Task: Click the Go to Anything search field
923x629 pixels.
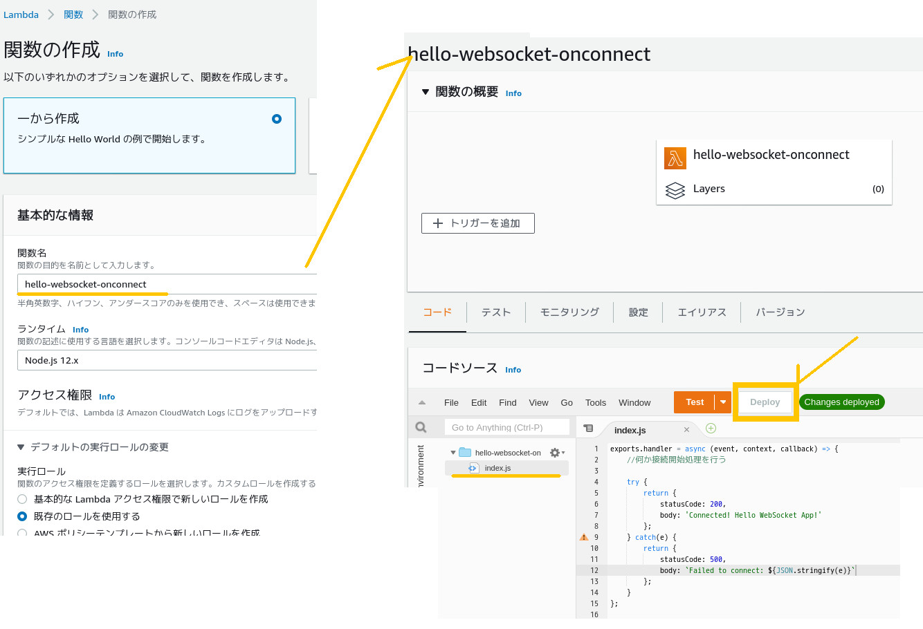Action: [507, 427]
